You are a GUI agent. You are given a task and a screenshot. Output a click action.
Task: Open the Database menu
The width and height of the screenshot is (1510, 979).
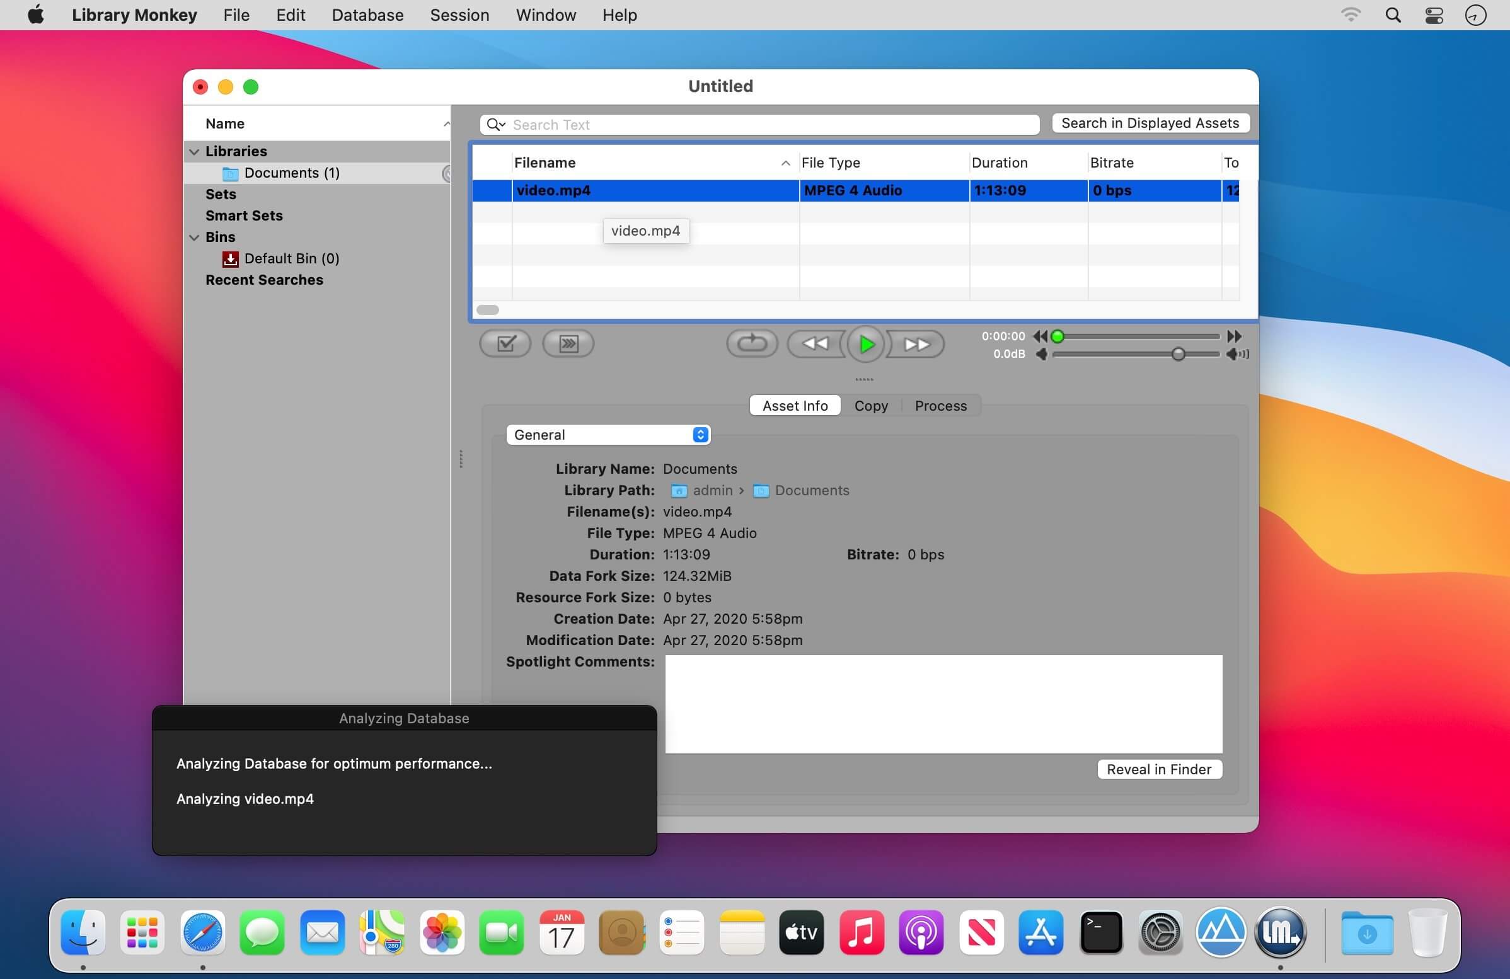coord(367,15)
